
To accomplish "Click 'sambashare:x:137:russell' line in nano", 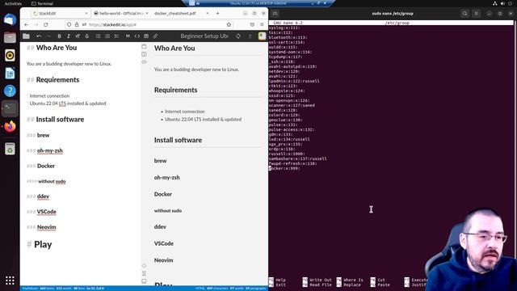I will pyautogui.click(x=298, y=158).
